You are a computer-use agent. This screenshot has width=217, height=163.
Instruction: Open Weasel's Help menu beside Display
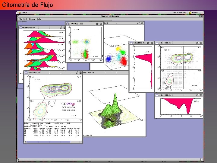tap(39, 19)
